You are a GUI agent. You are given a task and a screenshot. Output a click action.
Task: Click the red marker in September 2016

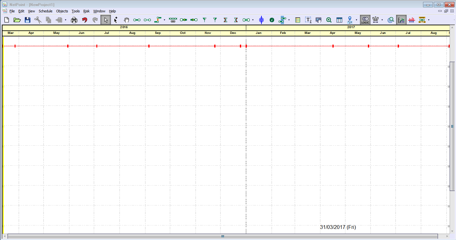149,46
